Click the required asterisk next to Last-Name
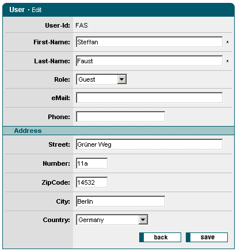 (227, 61)
